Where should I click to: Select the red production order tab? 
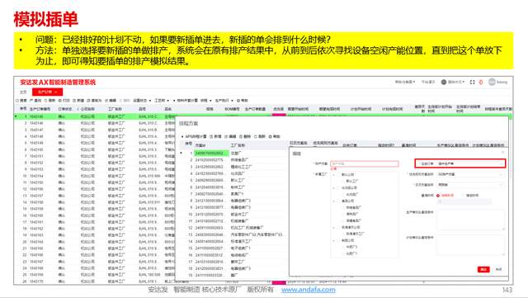(47, 92)
